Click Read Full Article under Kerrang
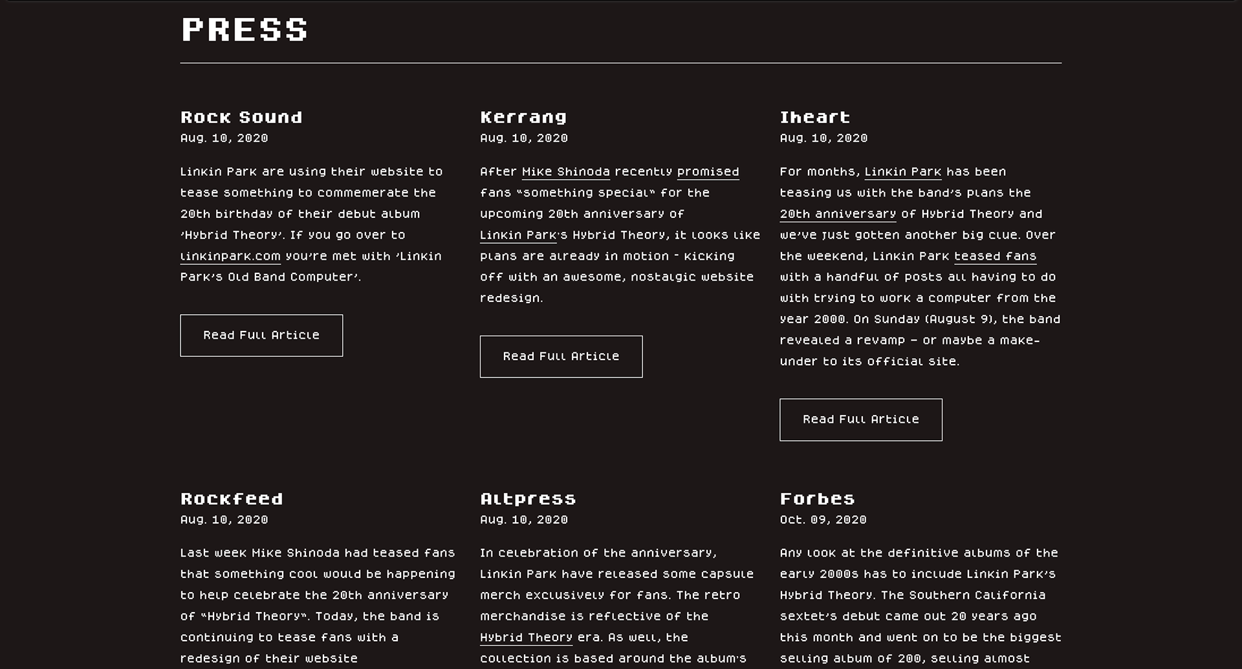Image resolution: width=1242 pixels, height=669 pixels. pyautogui.click(x=561, y=357)
